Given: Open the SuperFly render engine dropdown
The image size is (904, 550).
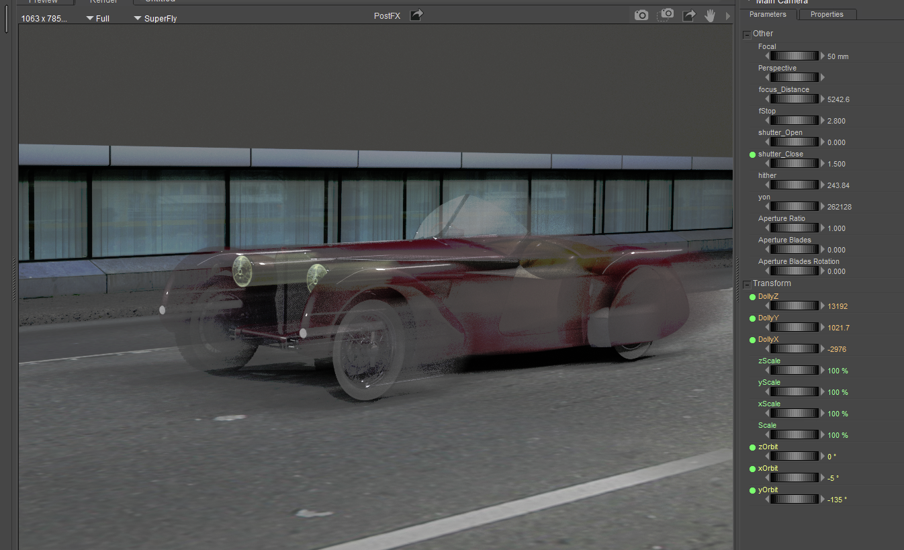Looking at the screenshot, I should click(x=155, y=19).
